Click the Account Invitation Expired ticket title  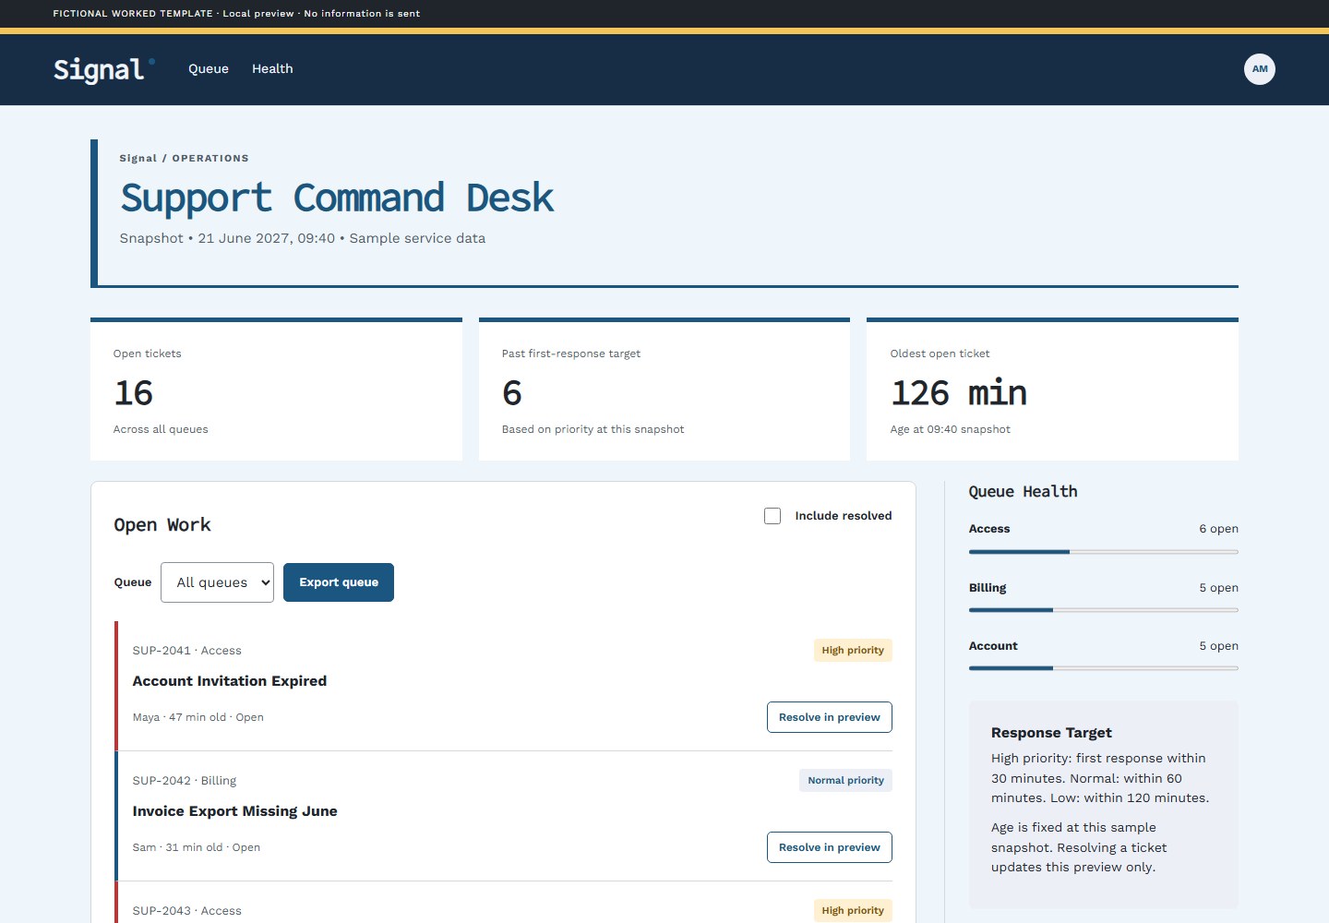pyautogui.click(x=230, y=681)
